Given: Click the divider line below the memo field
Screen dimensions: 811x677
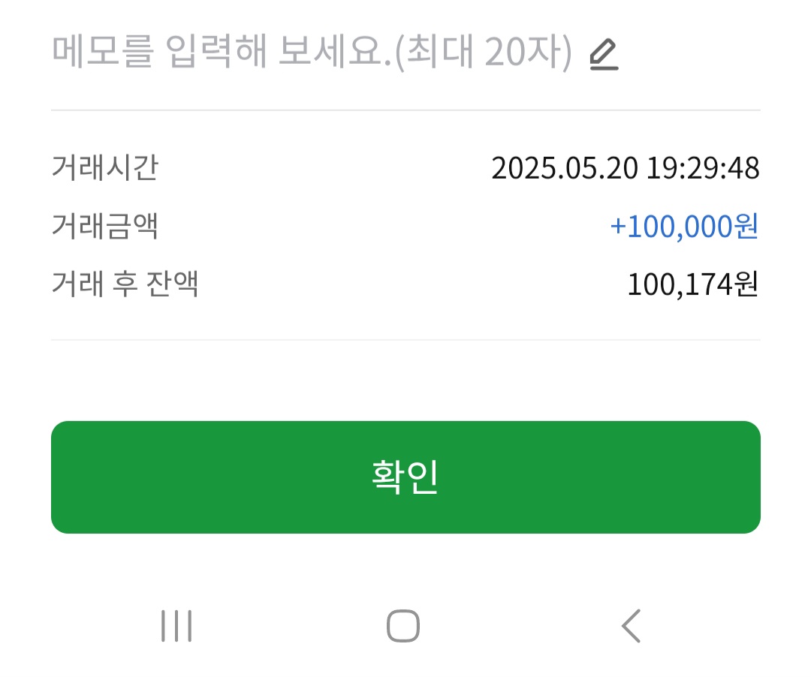Looking at the screenshot, I should tap(405, 110).
